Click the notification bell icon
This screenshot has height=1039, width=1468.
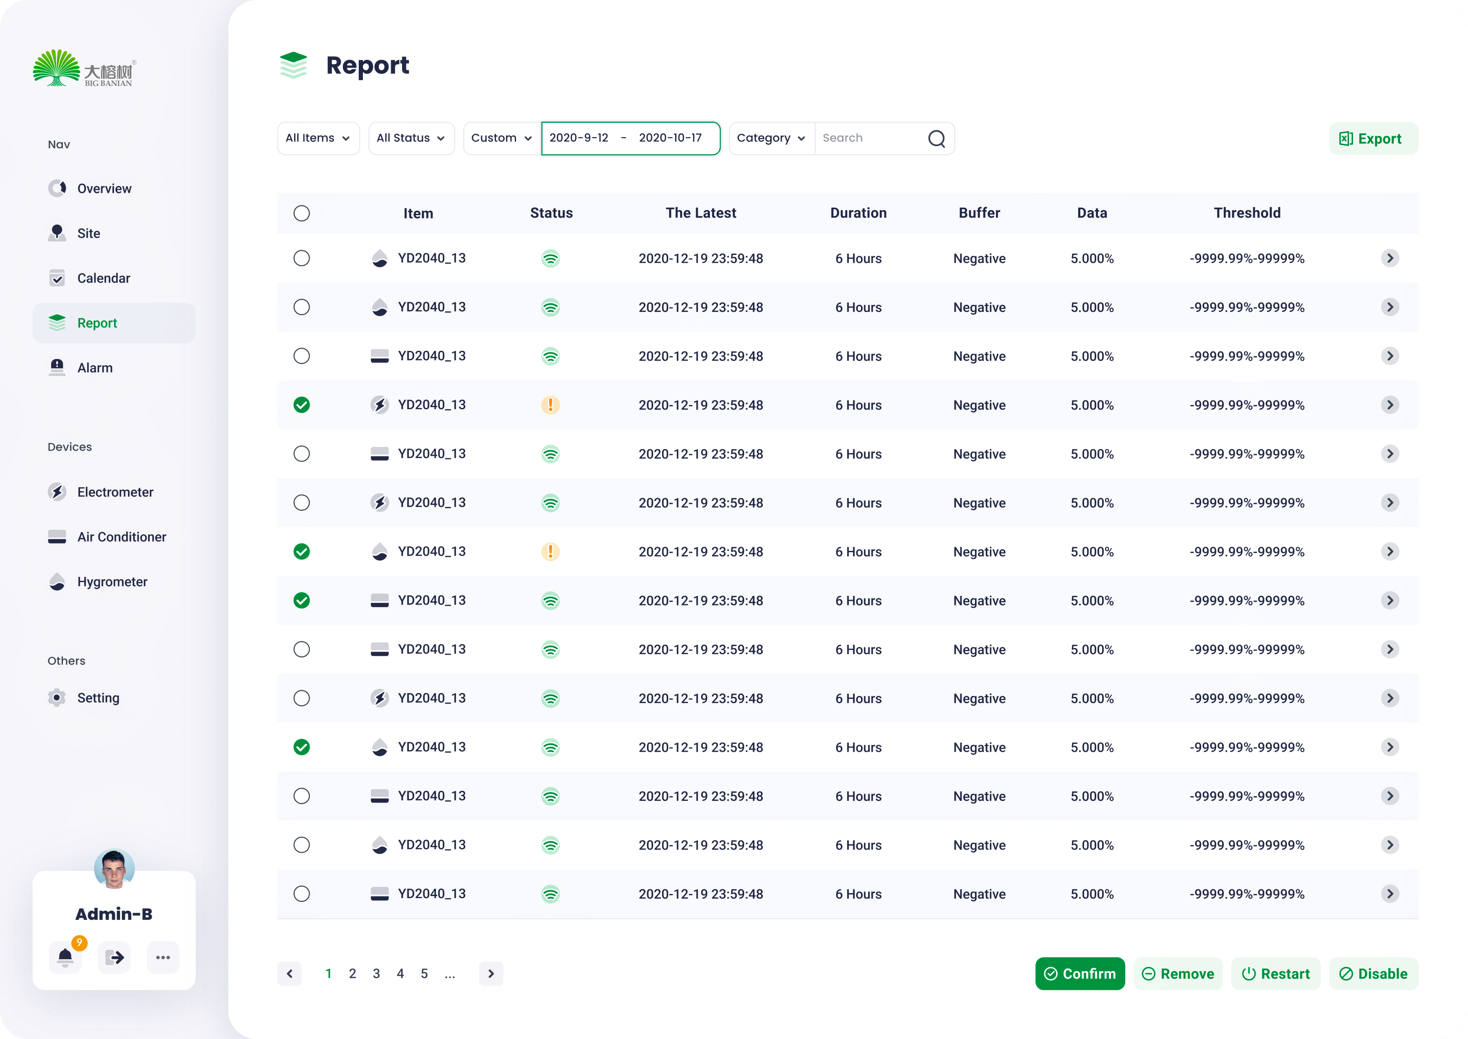(65, 957)
